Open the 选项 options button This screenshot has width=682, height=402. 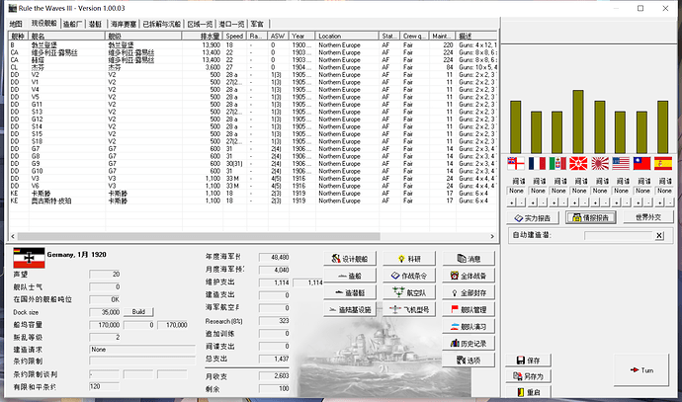point(469,361)
